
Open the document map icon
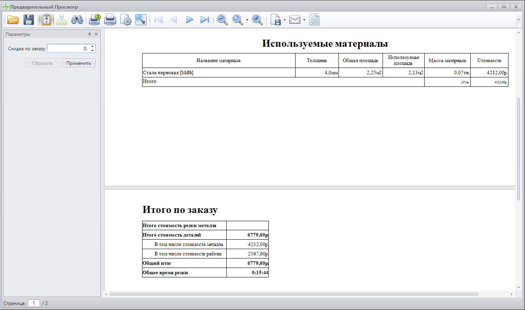click(x=62, y=20)
